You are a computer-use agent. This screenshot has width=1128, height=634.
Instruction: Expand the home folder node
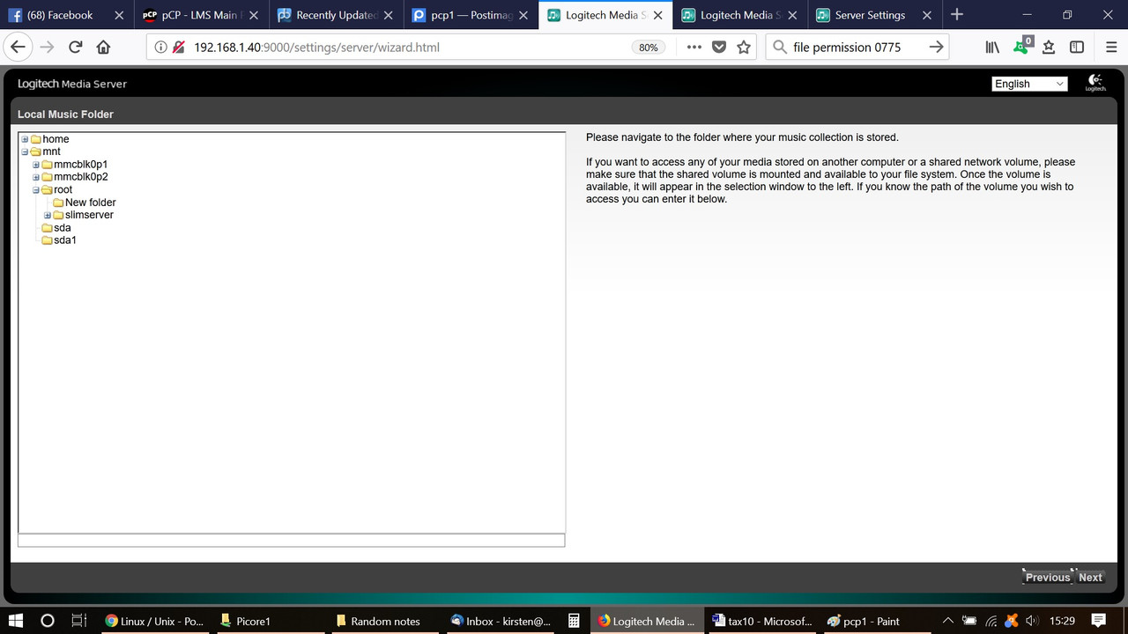point(26,139)
